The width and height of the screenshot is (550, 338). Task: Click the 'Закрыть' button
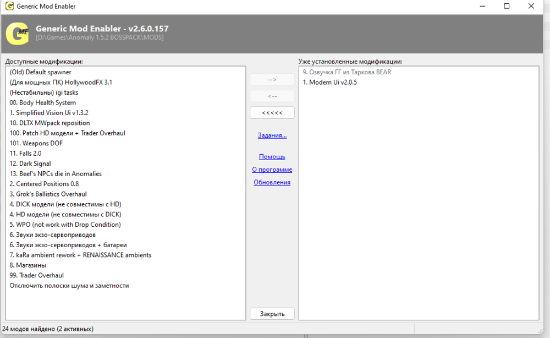click(x=272, y=313)
